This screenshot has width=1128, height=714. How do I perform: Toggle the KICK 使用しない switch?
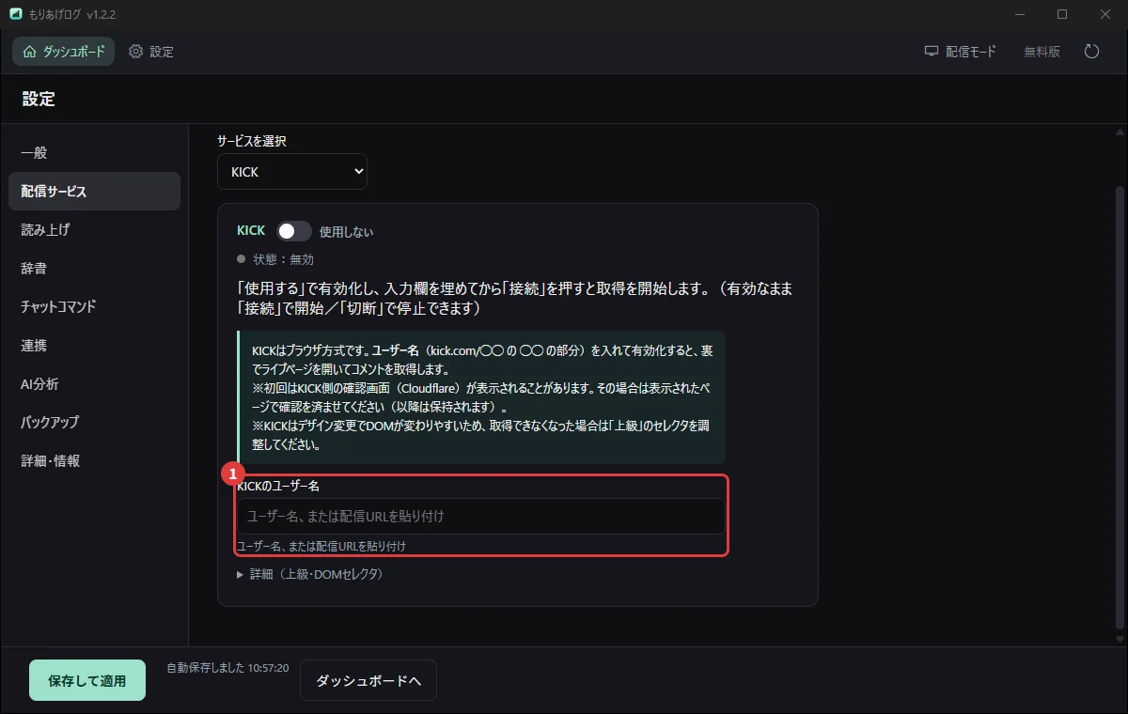294,231
